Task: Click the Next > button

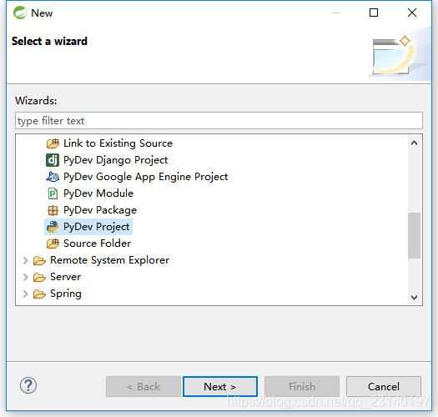Action: coord(220,386)
